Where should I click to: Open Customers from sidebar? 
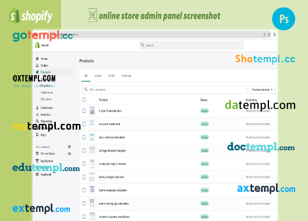[44, 108]
